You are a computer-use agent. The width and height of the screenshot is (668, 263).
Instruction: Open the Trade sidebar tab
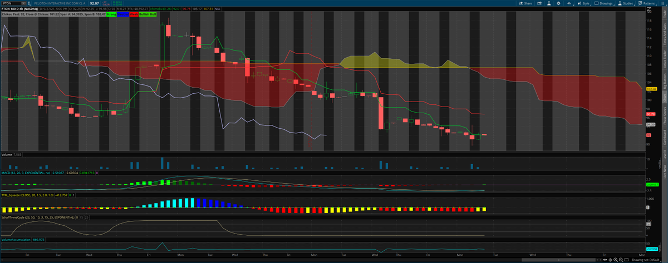[664, 15]
